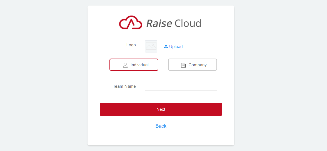Click the upload arrow icon
Image resolution: width=327 pixels, height=151 pixels.
166,47
